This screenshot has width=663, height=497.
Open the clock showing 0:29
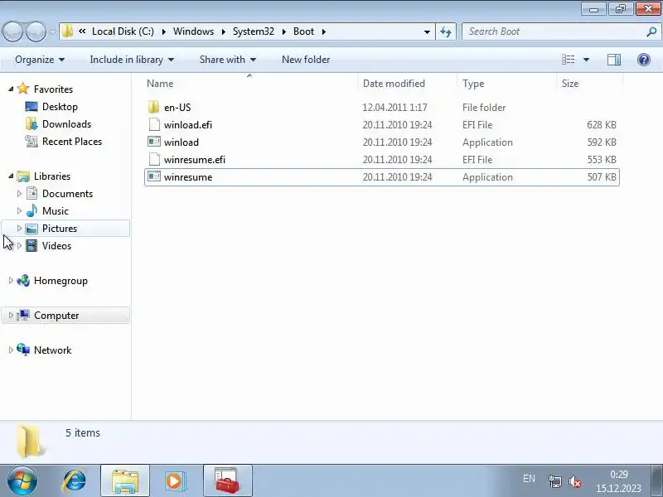(x=618, y=481)
